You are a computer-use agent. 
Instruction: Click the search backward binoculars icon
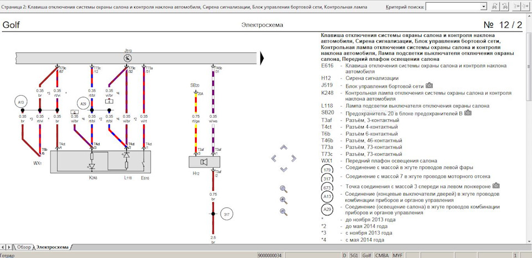coord(505,6)
